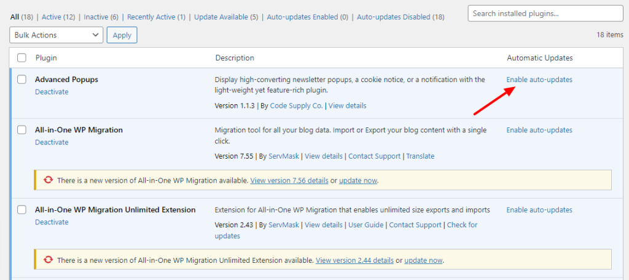Click the Description column header
Image resolution: width=629 pixels, height=280 pixels.
click(235, 58)
